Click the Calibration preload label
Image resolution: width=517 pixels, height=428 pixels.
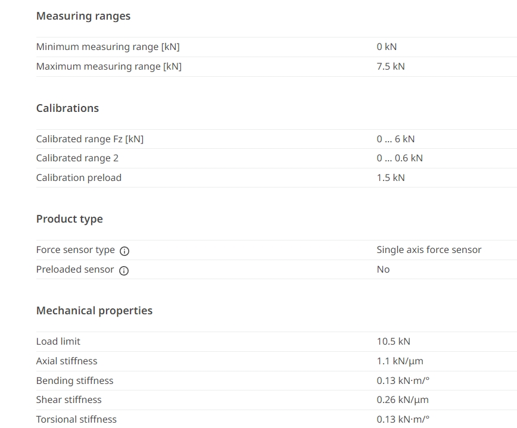point(79,178)
